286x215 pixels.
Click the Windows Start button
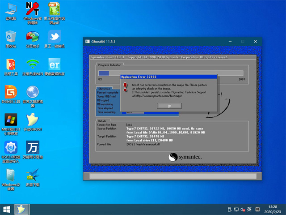(7, 210)
